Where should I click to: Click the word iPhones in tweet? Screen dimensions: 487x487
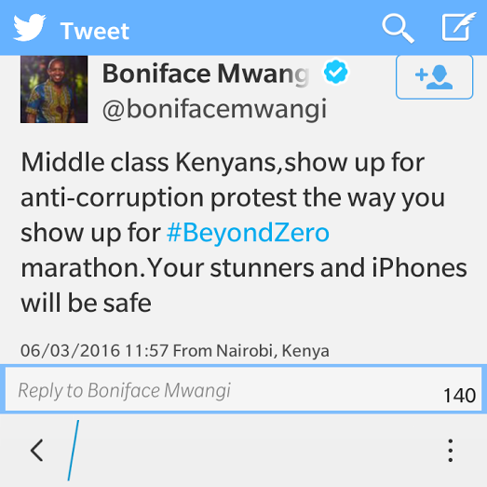419,268
